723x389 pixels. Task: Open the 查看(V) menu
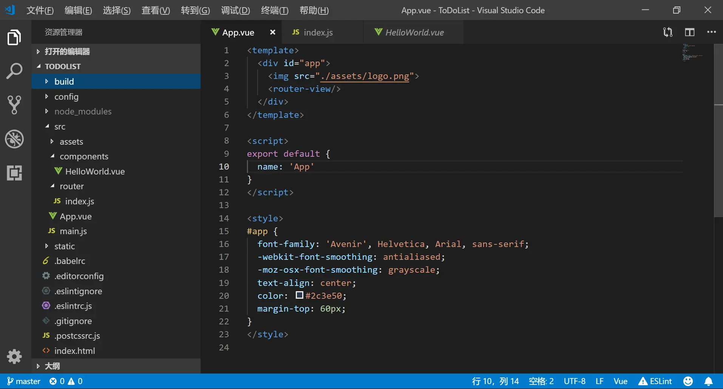pyautogui.click(x=156, y=10)
